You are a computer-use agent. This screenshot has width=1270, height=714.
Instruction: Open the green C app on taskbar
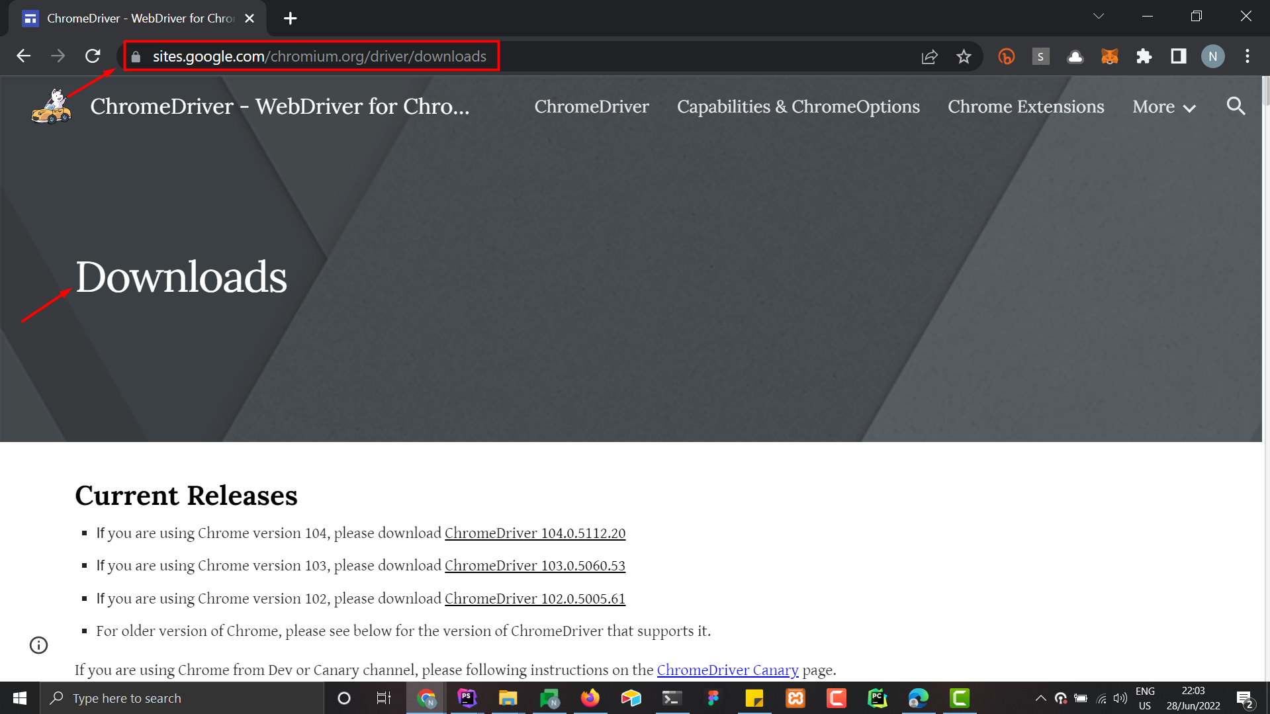pos(960,698)
